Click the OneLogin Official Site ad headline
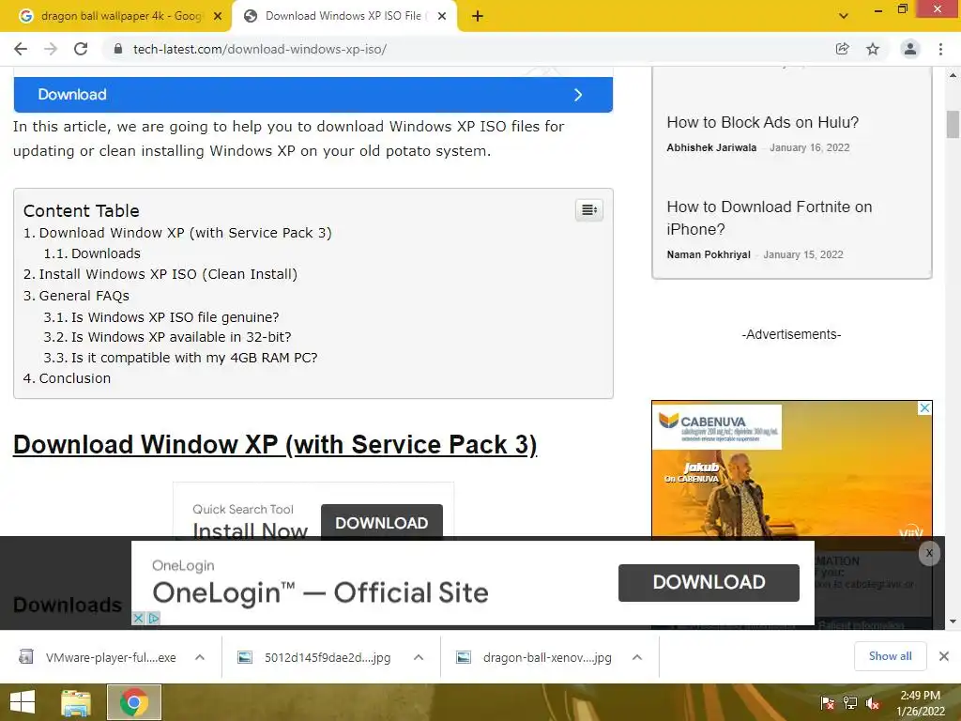961x721 pixels. [x=320, y=593]
